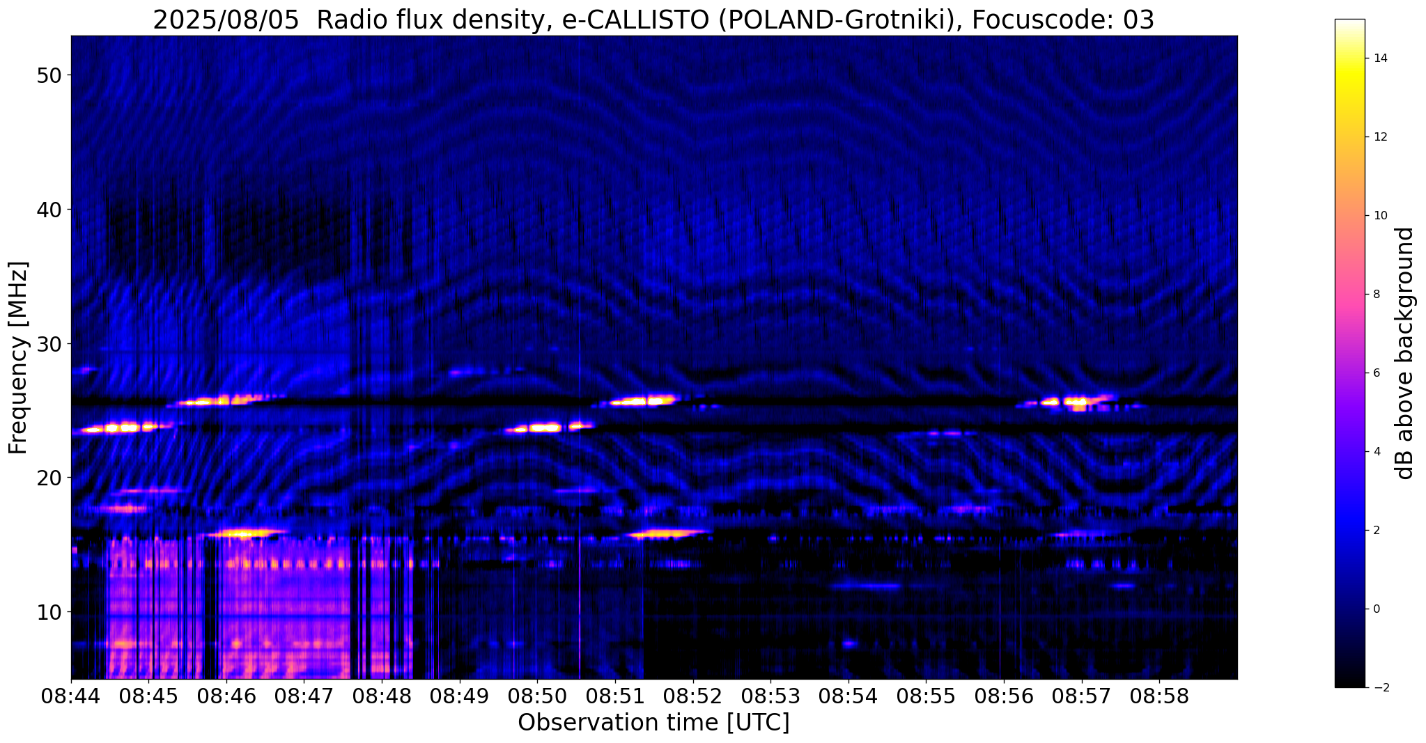Click the colorbar tick labeled 2
This screenshot has height=743, width=1426.
point(1375,531)
